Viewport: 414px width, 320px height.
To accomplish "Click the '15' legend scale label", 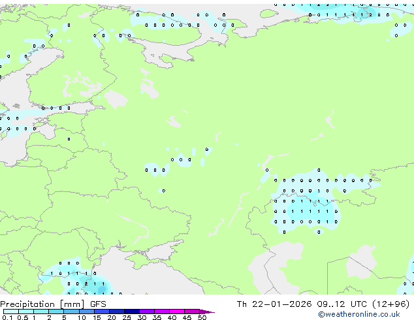I will 97,317.
